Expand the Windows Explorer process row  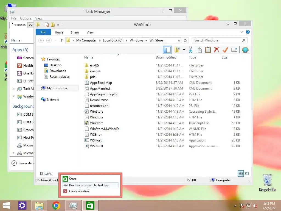(13, 96)
